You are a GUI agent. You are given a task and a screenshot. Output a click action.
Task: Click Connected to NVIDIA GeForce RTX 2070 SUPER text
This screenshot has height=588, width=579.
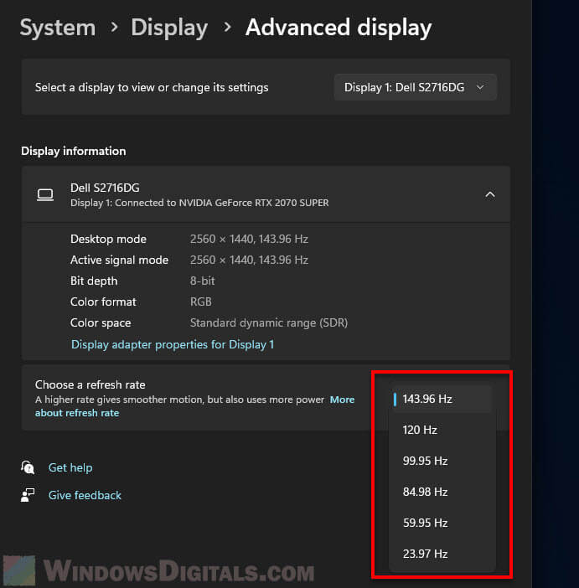(222, 203)
